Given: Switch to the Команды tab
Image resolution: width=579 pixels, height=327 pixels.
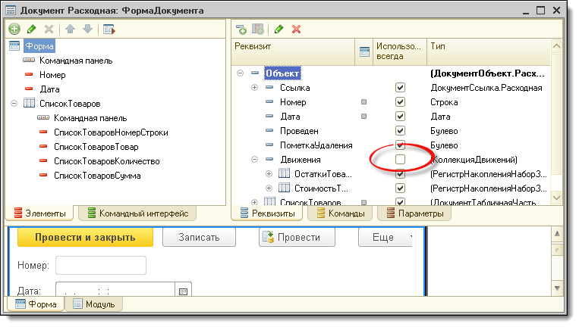Looking at the screenshot, I should coord(340,214).
